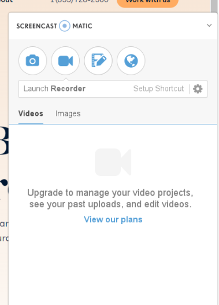
Task: Take a screenshot with the camera icon
Action: 32,61
